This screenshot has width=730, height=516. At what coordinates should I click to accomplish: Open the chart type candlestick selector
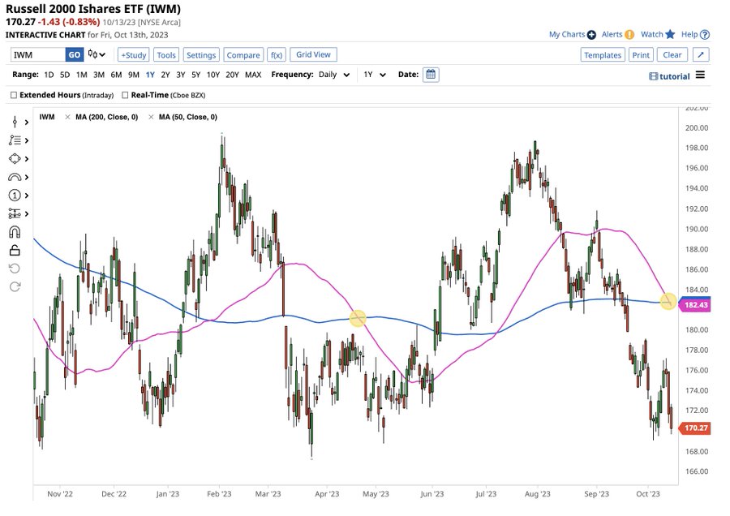[x=97, y=55]
